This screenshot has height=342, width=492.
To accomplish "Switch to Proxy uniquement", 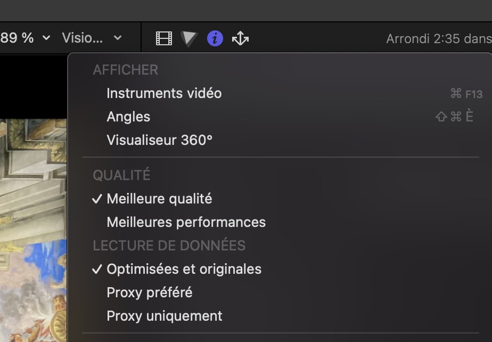I will (165, 316).
